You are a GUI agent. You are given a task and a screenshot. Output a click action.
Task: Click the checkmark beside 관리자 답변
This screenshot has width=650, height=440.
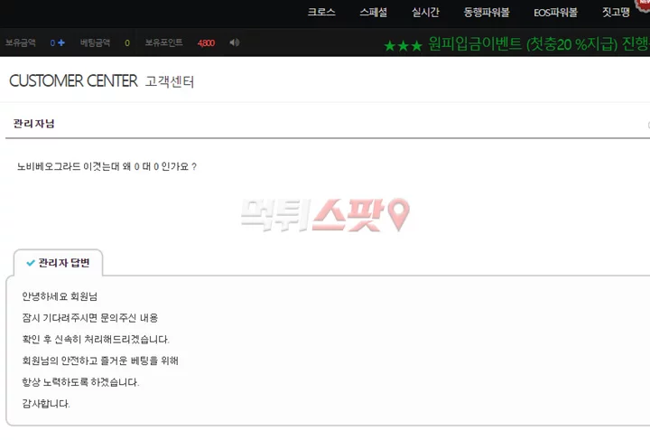(31, 263)
